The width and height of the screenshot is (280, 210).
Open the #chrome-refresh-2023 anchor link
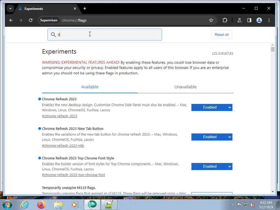pos(59,116)
